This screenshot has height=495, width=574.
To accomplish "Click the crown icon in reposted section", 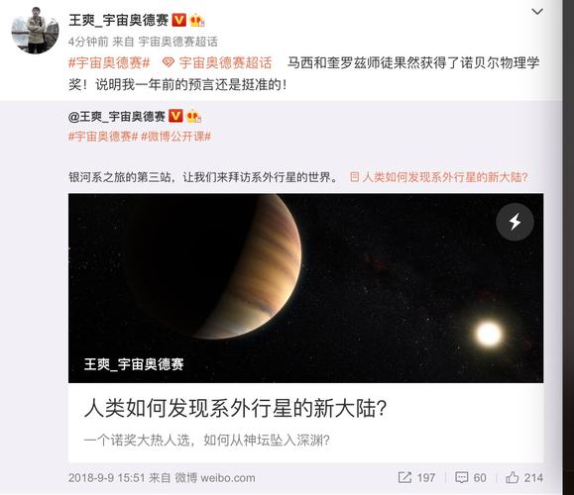I will tap(193, 116).
